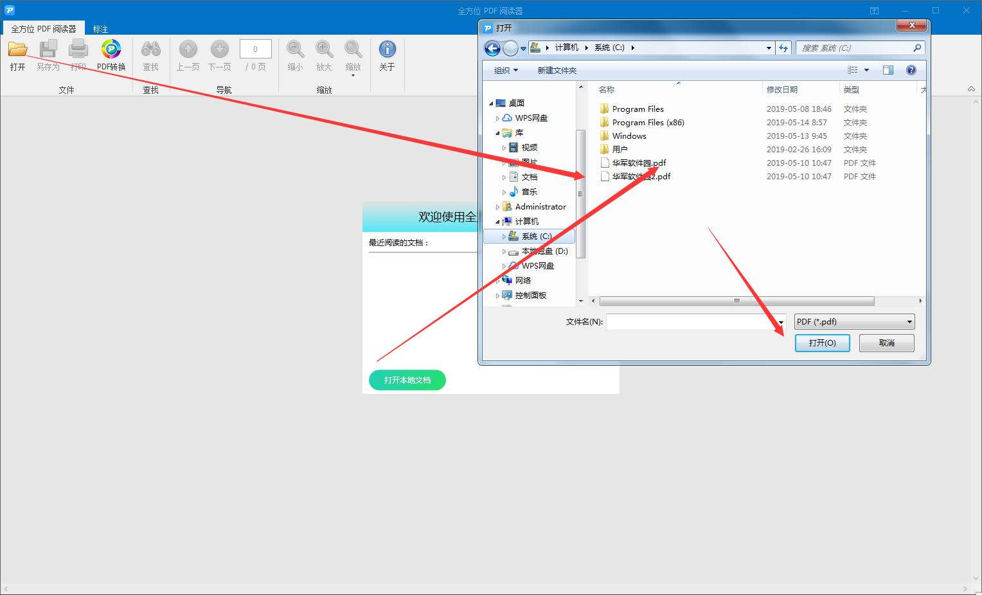Open the dialog help question mark icon
982x595 pixels.
pos(911,70)
